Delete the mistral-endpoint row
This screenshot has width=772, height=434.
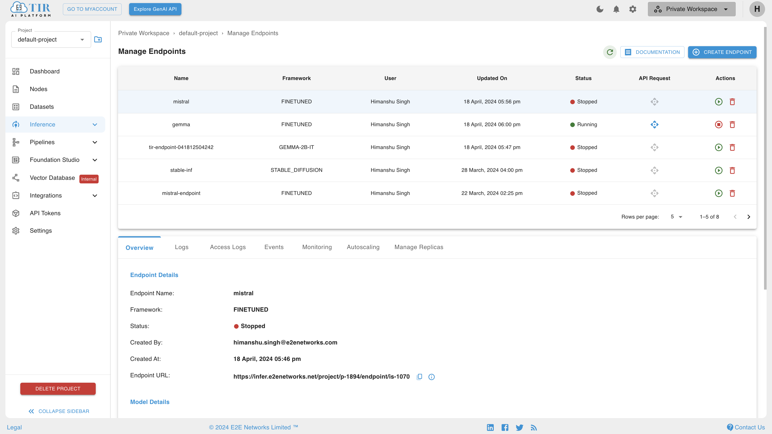[x=732, y=193]
